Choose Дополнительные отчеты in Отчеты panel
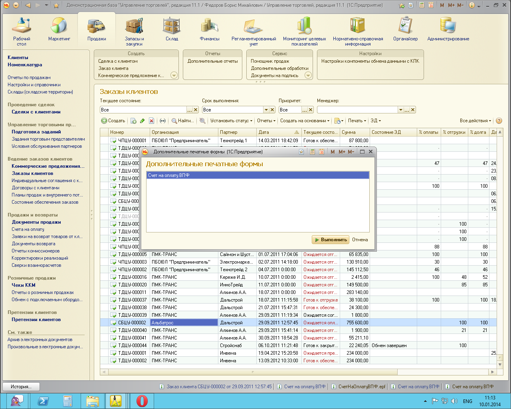 [213, 61]
